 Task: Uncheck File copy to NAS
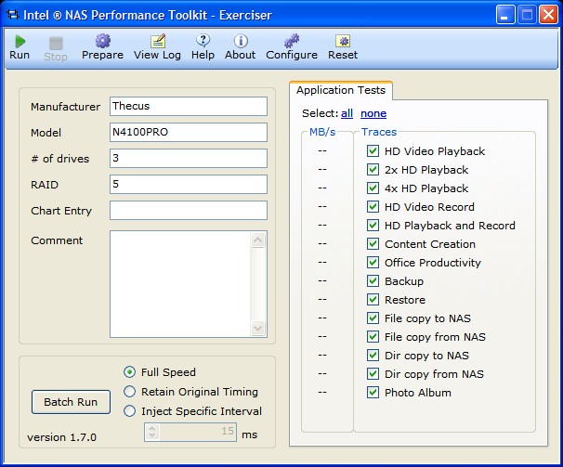point(373,318)
